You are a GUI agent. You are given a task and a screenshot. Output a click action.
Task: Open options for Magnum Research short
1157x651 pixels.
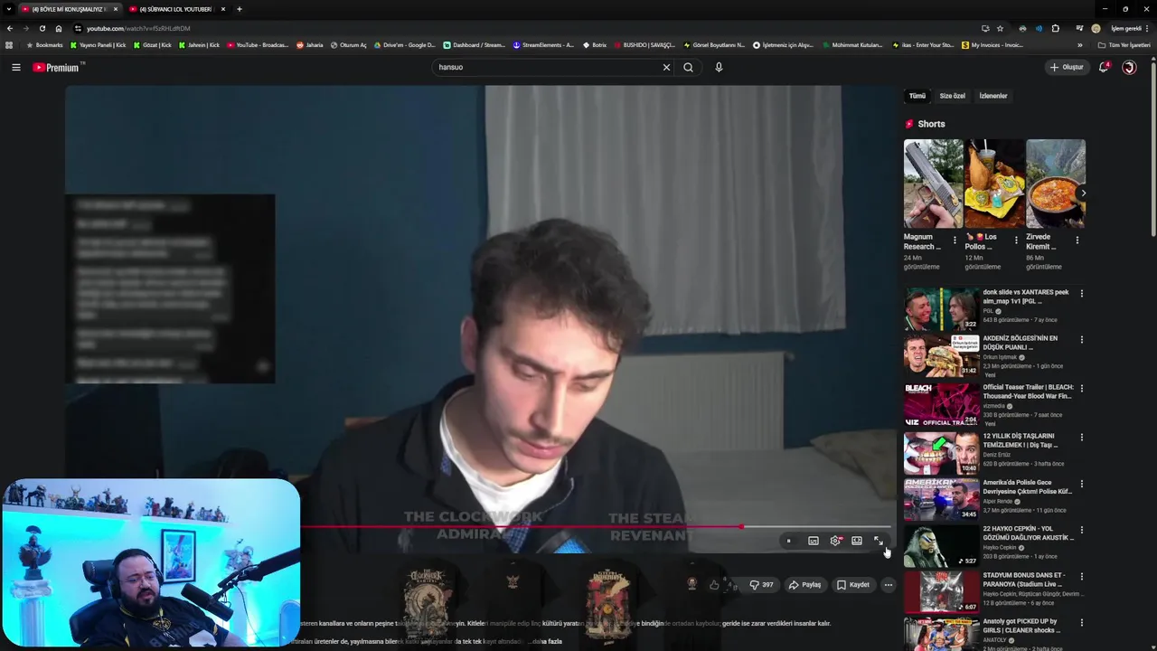pos(955,241)
